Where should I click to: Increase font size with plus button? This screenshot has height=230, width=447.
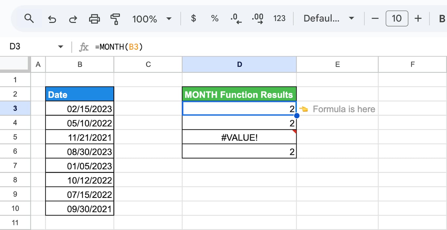pos(418,19)
